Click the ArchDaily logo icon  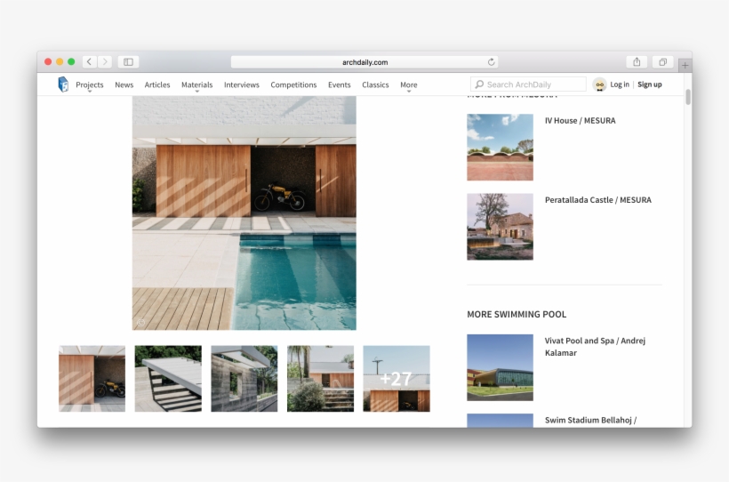pos(63,84)
